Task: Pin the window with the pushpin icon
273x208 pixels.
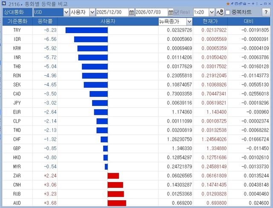Action: (x=232, y=4)
